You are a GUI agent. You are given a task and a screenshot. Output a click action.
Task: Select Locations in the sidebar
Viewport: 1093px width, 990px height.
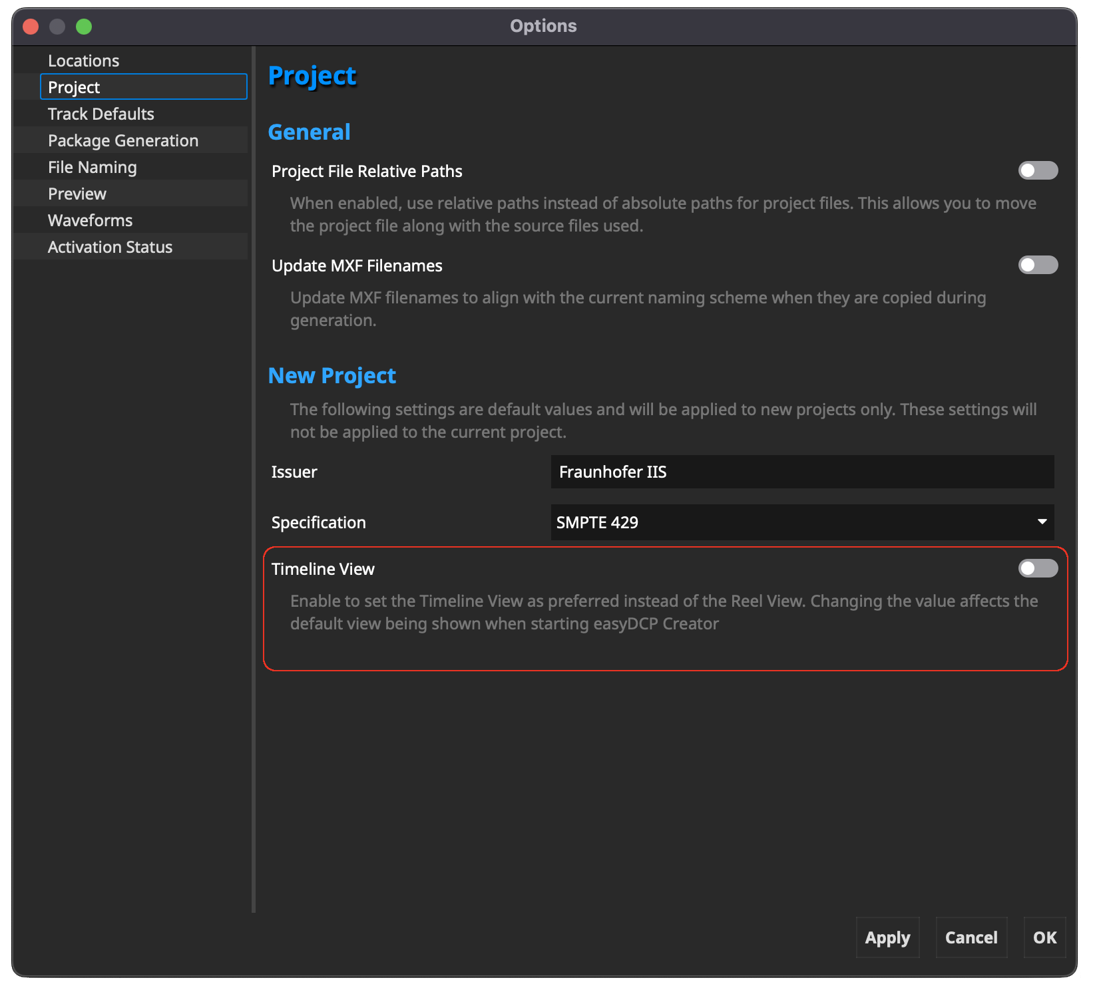83,60
